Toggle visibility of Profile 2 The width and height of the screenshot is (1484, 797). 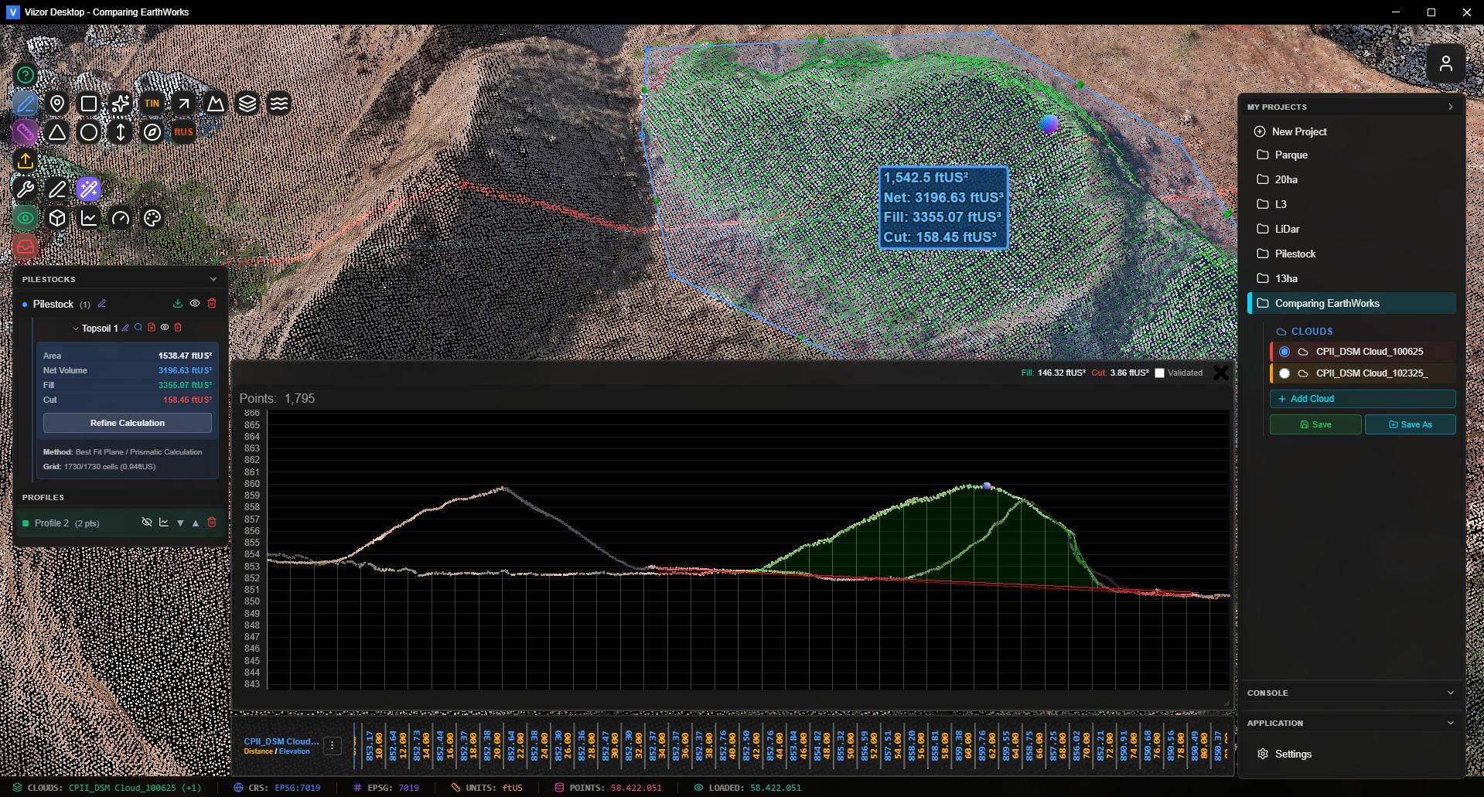tap(146, 523)
